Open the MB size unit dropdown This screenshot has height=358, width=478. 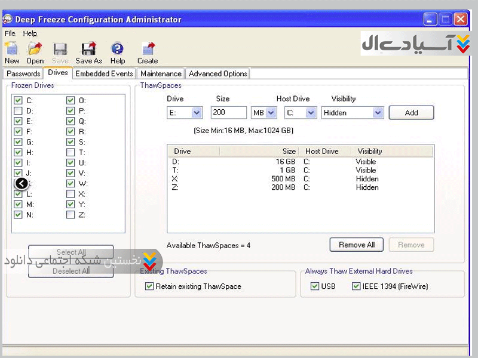271,113
